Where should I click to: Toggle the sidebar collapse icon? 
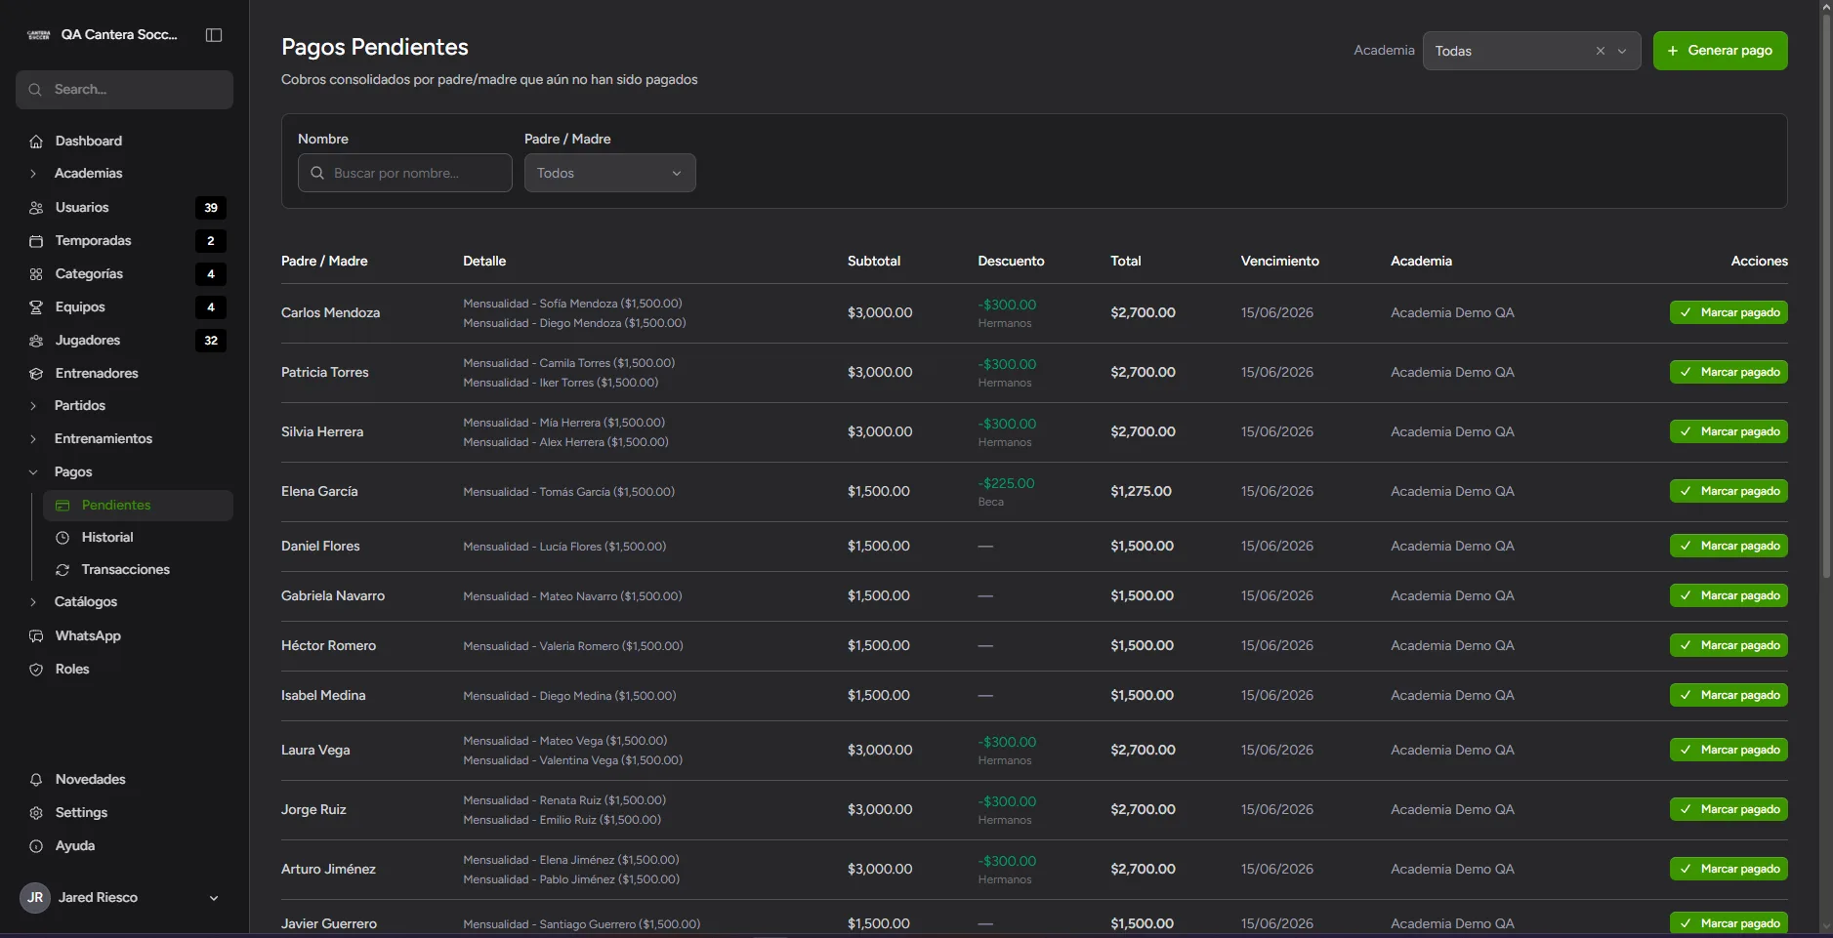click(214, 35)
